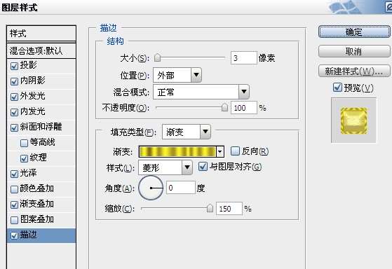Open 投影 drop shadow settings
The image size is (392, 269).
tap(29, 65)
